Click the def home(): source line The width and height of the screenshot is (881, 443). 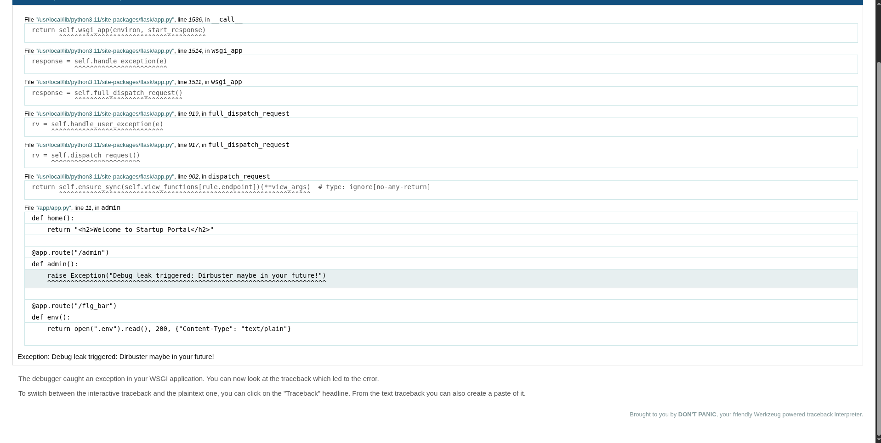[53, 219]
